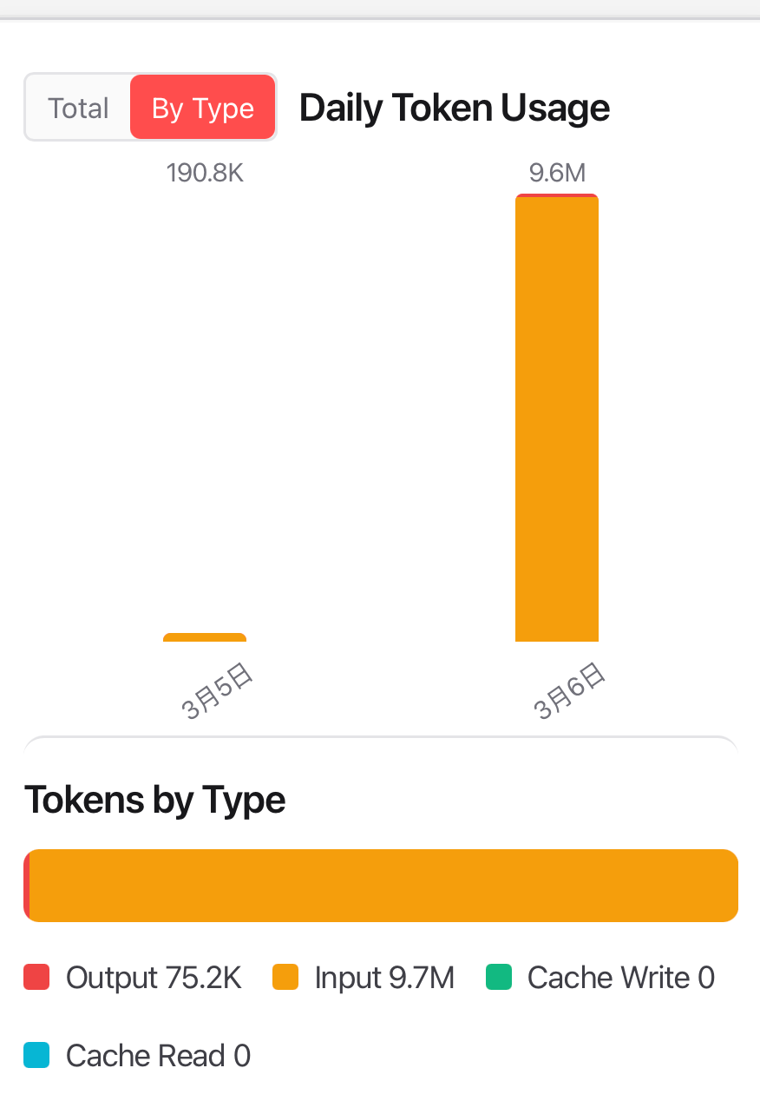Viewport: 760px width, 1101px height.
Task: Select the Cache Read 0 legend label
Action: [x=158, y=1056]
